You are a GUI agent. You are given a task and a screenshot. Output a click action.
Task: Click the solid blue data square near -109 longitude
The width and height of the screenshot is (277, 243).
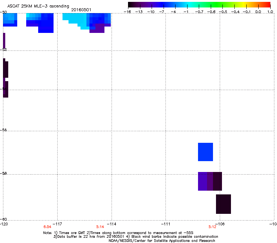point(206,152)
